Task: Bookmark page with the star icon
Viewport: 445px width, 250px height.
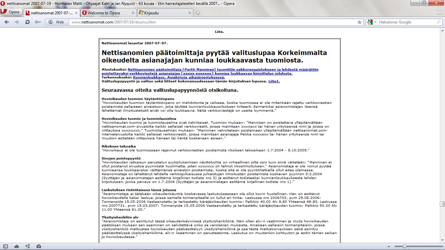Action: point(359,22)
